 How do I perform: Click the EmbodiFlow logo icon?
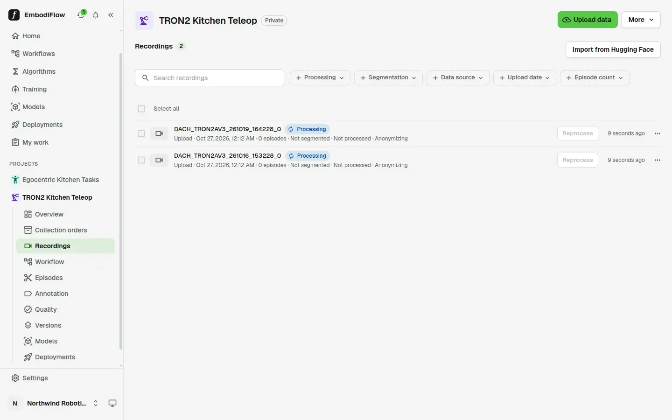tap(14, 15)
